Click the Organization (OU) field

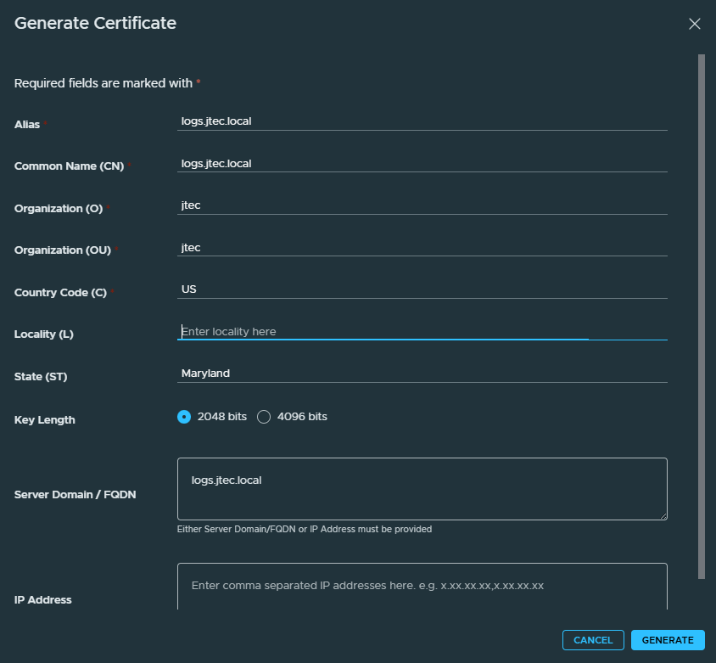[422, 248]
